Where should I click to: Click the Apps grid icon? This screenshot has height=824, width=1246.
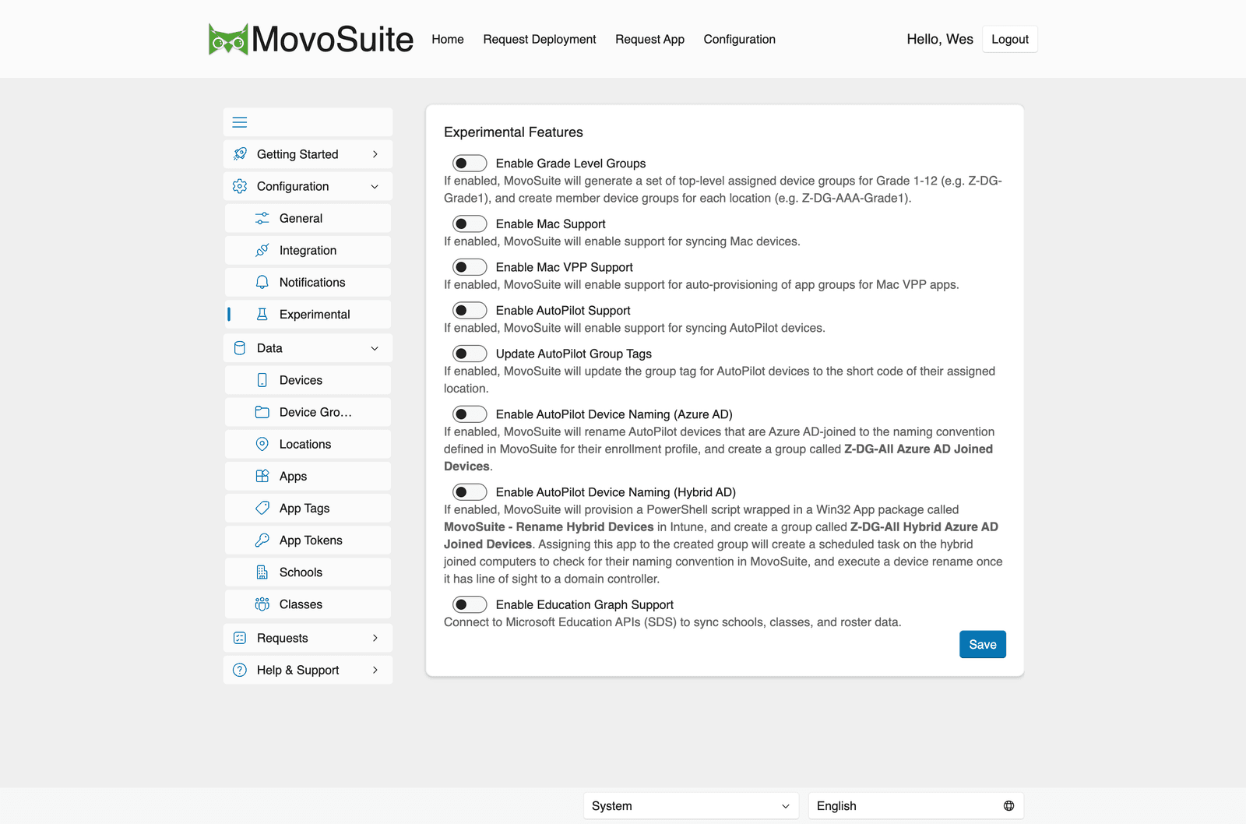click(x=262, y=476)
